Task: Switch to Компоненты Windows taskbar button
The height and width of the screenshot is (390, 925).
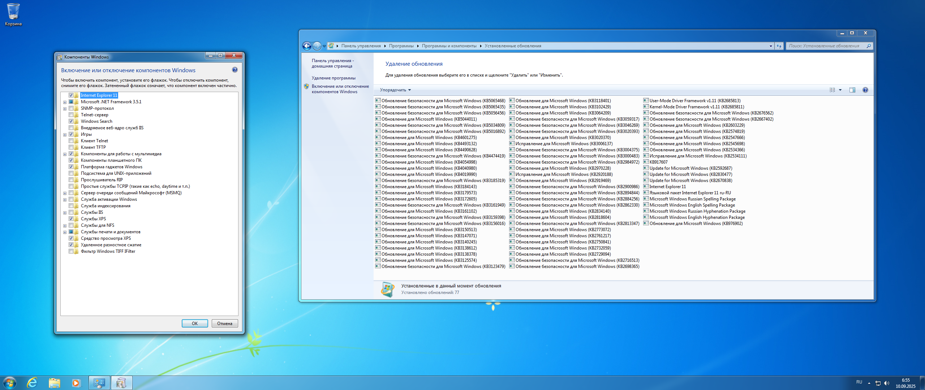Action: pos(122,383)
